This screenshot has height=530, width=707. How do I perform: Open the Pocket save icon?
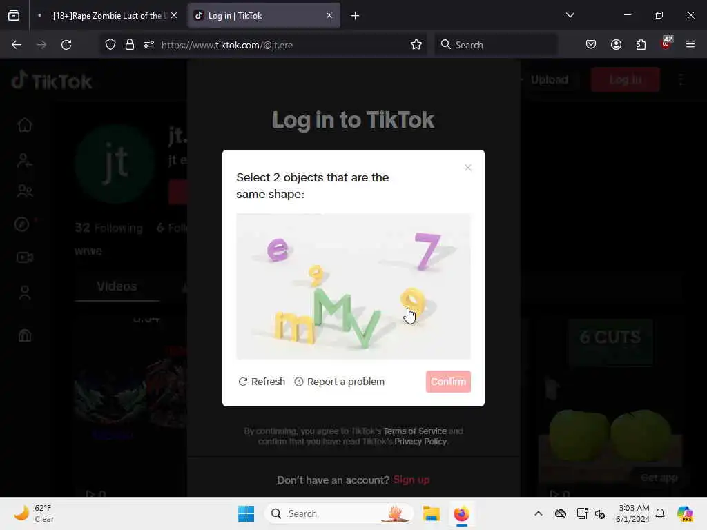point(591,45)
